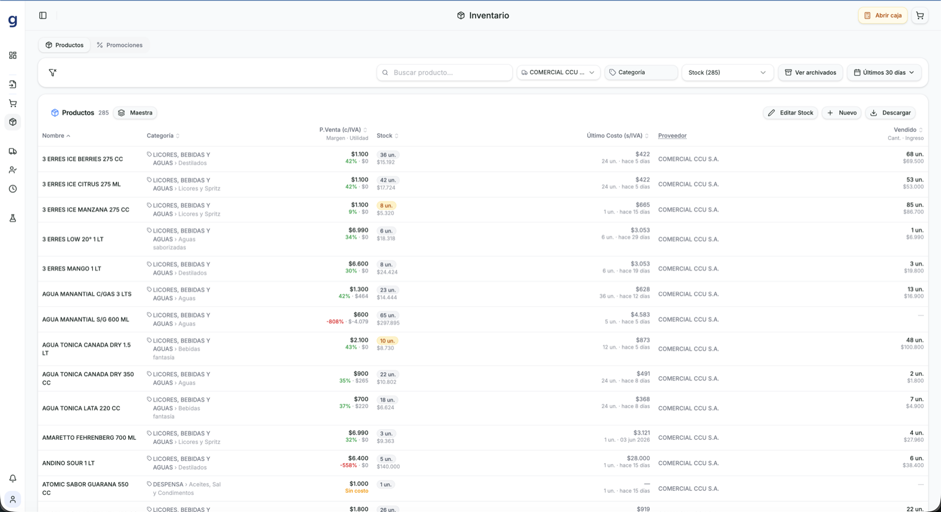
Task: Toggle the sidebar panel icon
Action: (43, 15)
